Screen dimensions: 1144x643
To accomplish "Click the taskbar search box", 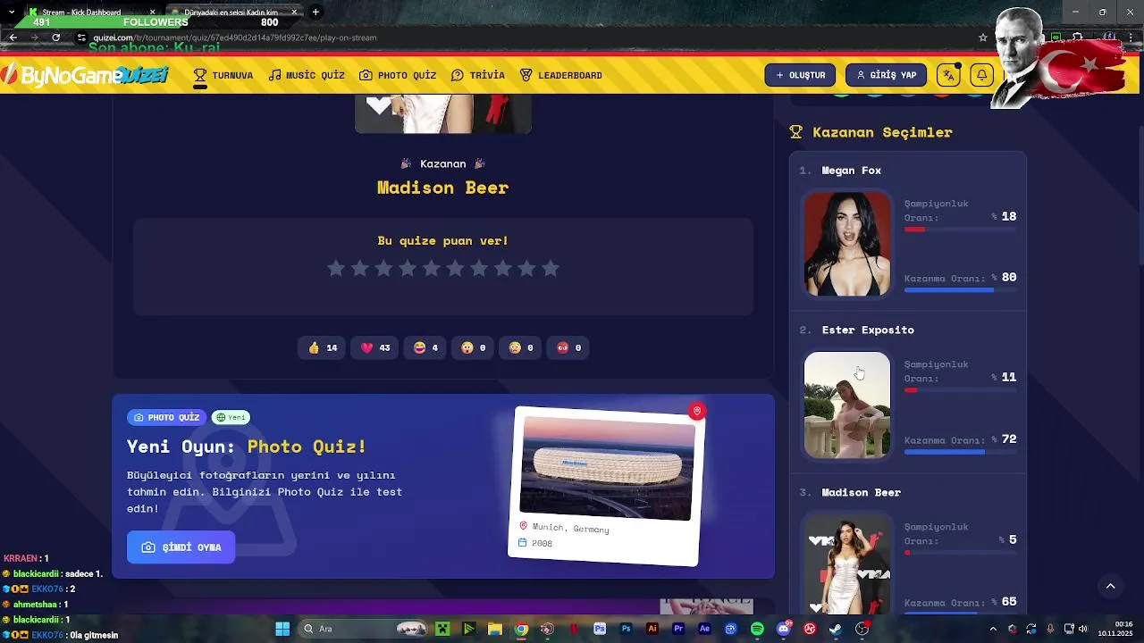I will tap(362, 629).
